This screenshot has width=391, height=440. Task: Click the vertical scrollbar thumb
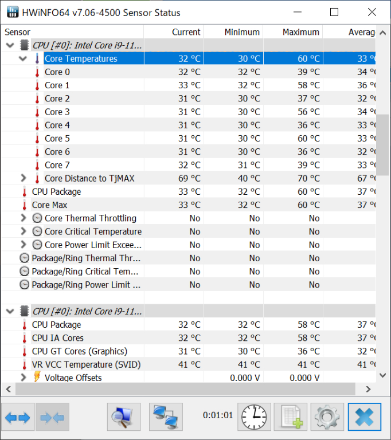[x=382, y=145]
